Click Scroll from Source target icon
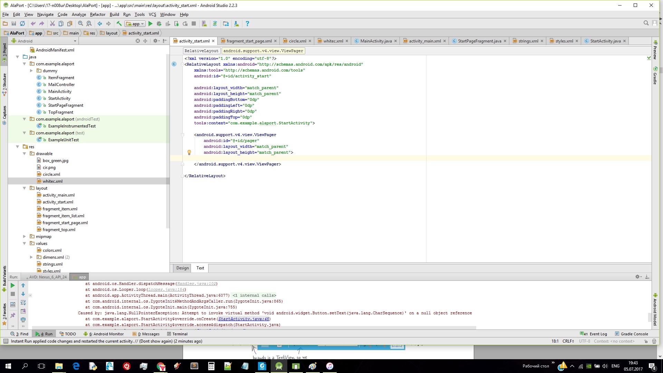Viewport: 663px width, 373px height. [138, 41]
